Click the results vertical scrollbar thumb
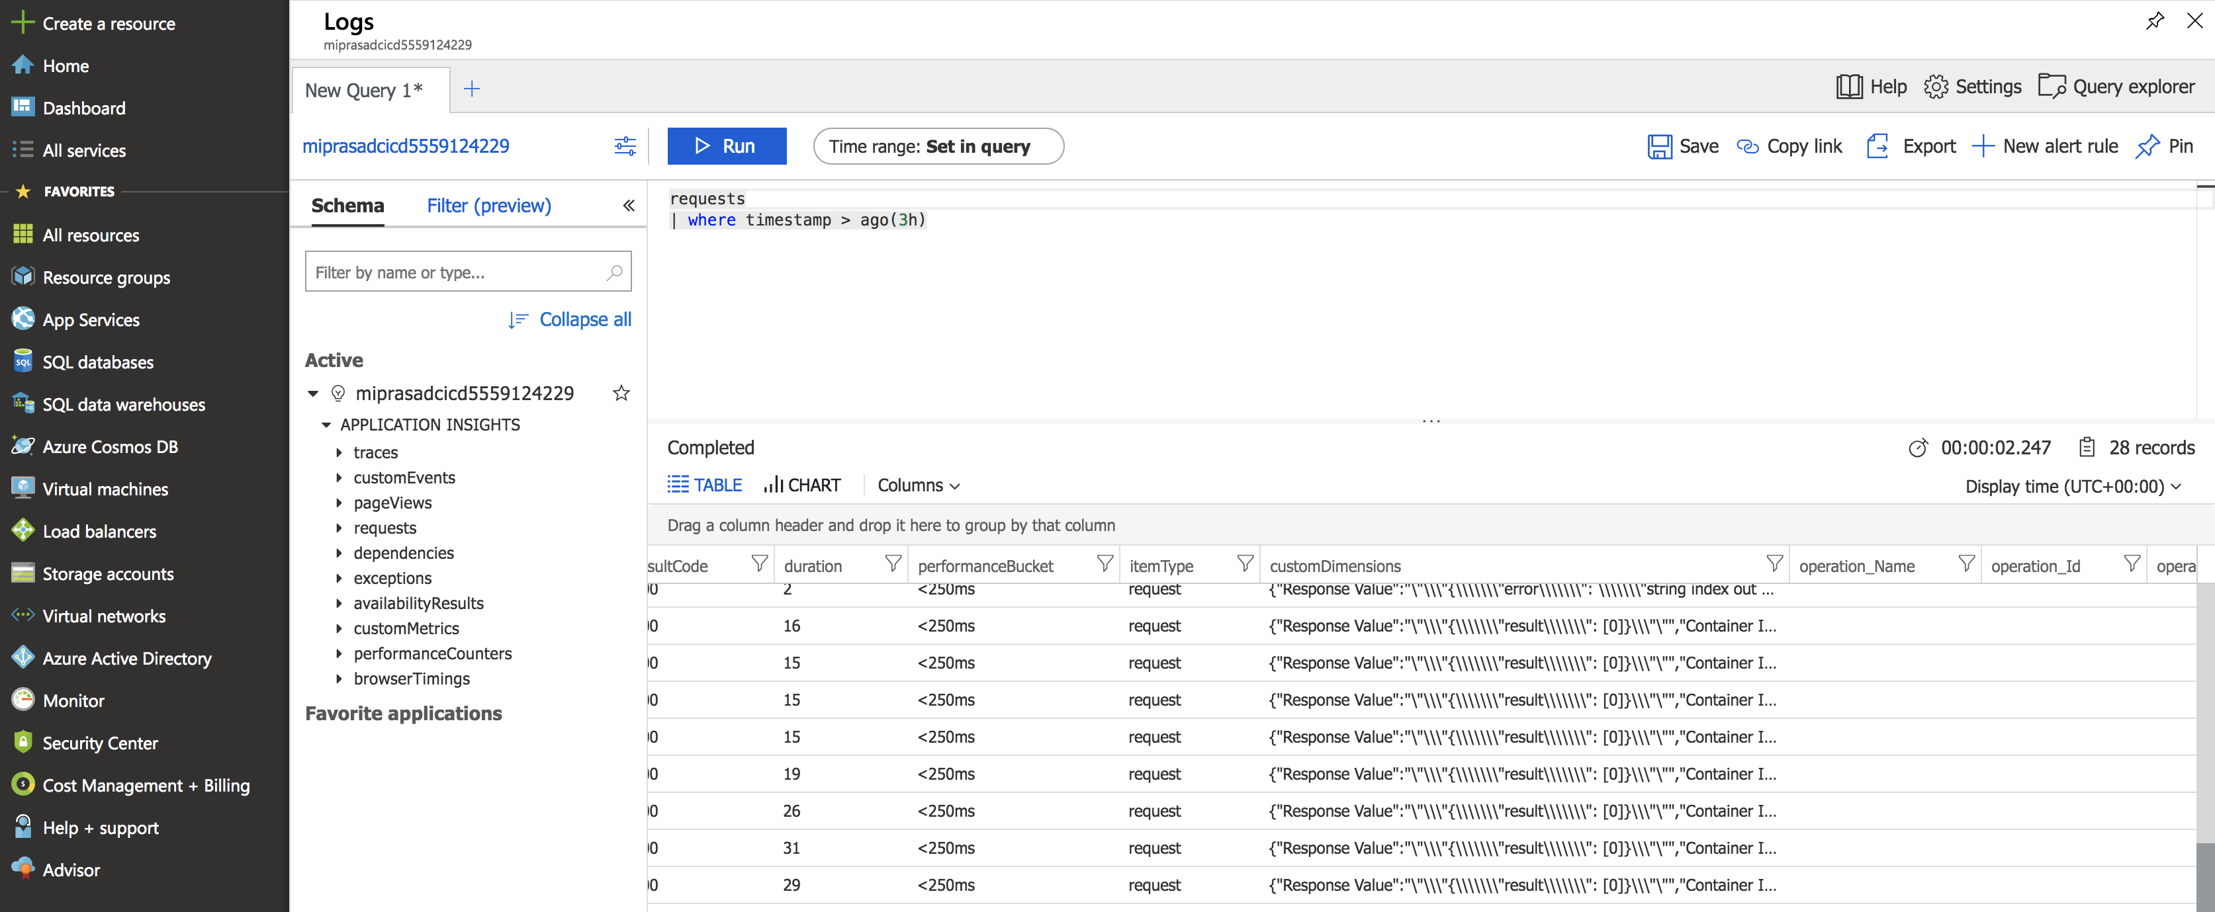This screenshot has width=2215, height=912. click(x=2206, y=877)
